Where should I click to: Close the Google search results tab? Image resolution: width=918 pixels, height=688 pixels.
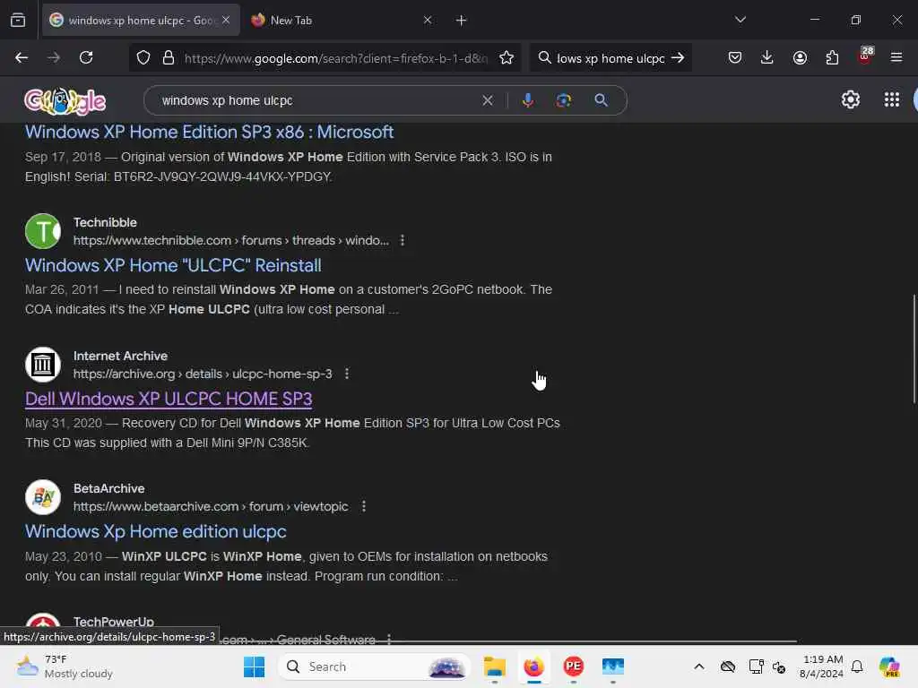226,20
